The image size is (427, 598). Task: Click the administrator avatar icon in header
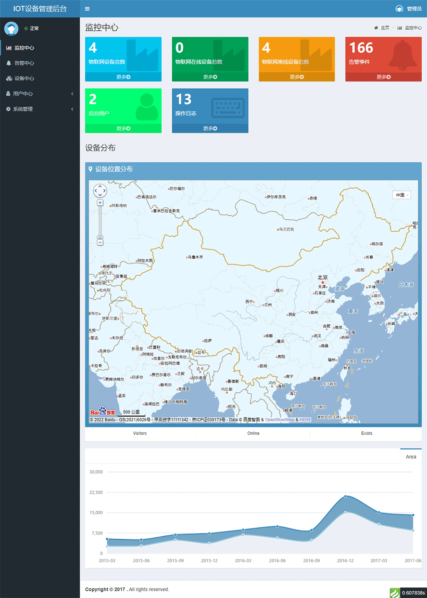399,9
